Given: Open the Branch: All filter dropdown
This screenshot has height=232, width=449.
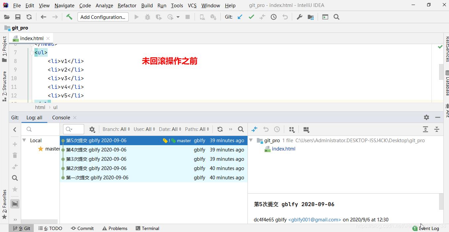Looking at the screenshot, I should pos(116,129).
